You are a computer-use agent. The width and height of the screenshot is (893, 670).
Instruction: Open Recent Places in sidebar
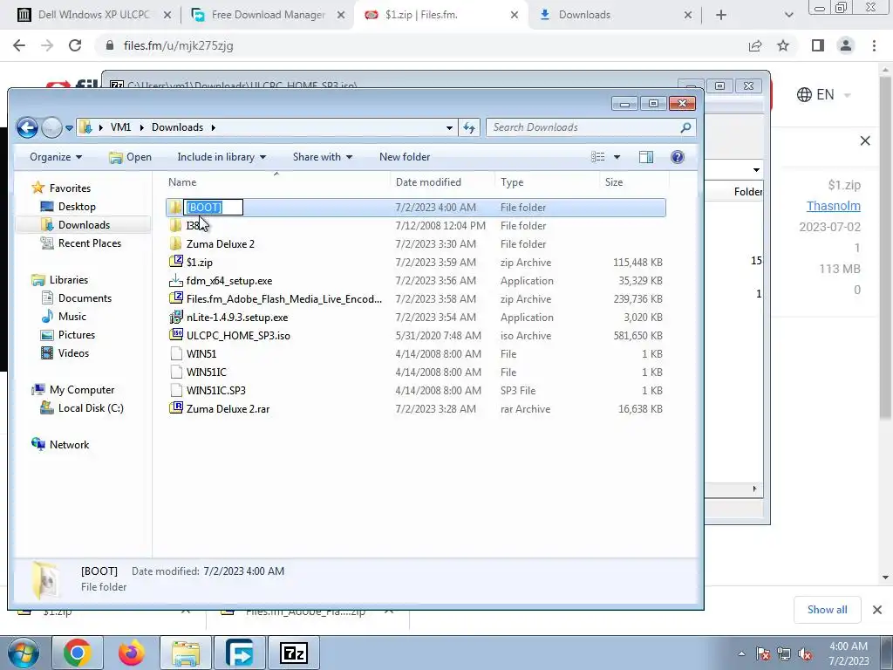pos(89,243)
